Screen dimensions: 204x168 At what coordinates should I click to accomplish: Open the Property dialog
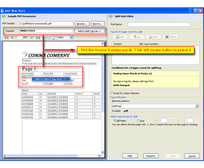click(x=151, y=156)
